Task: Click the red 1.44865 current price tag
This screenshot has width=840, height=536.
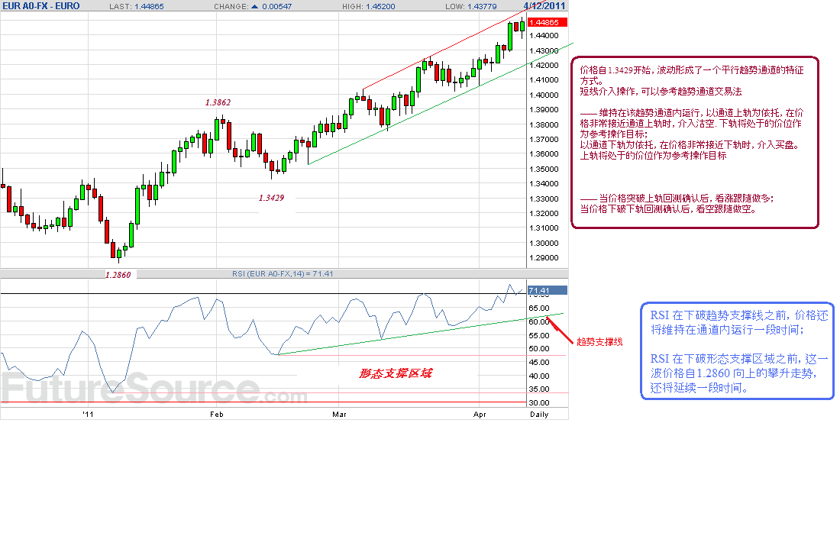Action: pos(548,22)
